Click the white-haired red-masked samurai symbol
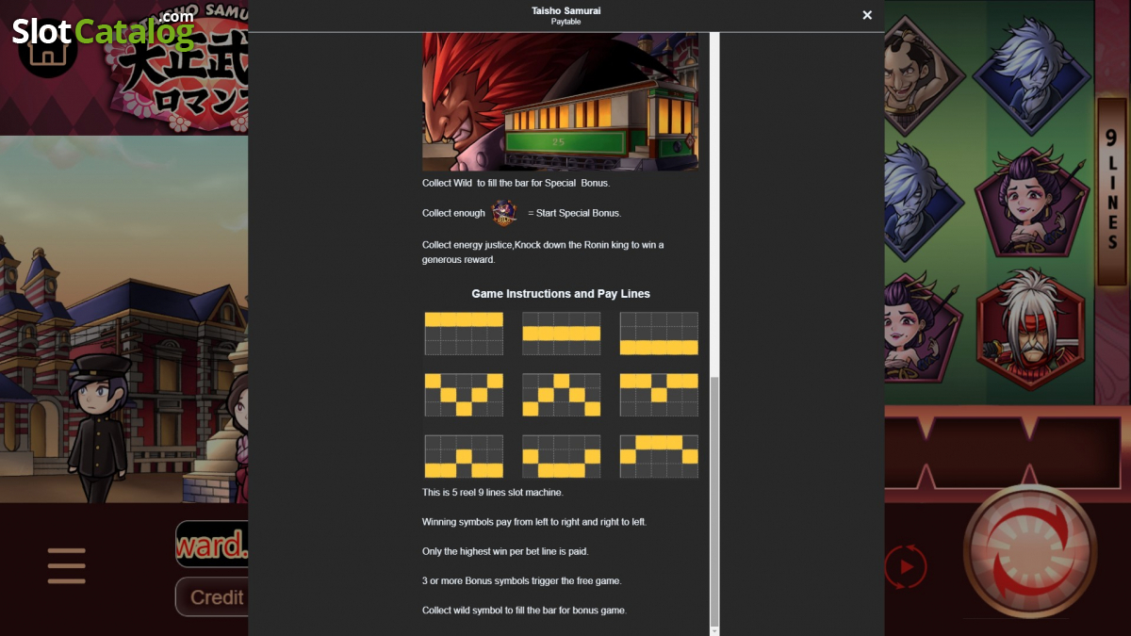This screenshot has width=1131, height=636. (1031, 328)
